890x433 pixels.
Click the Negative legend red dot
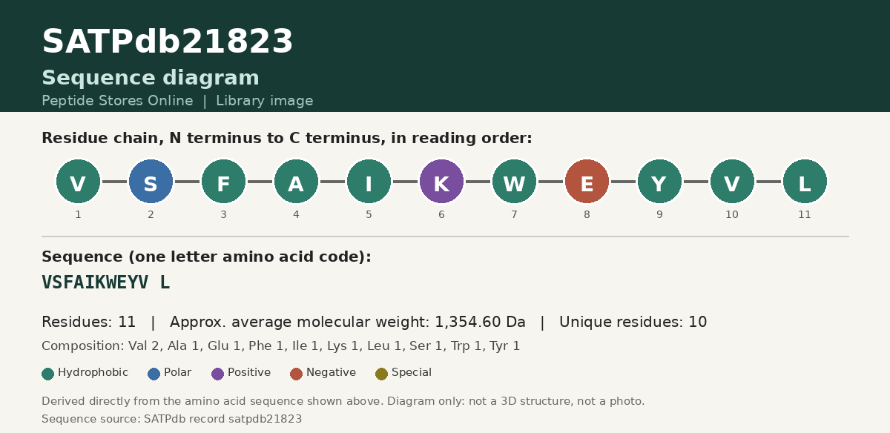pos(297,374)
